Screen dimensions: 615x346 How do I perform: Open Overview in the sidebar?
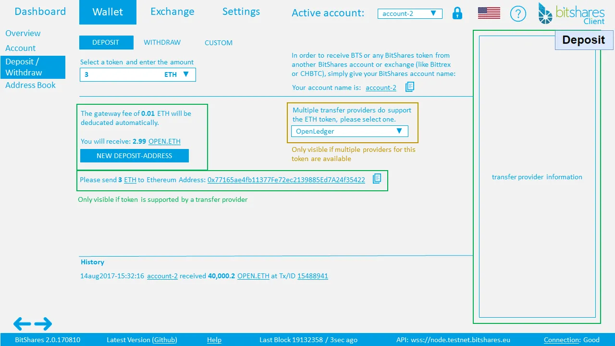23,33
